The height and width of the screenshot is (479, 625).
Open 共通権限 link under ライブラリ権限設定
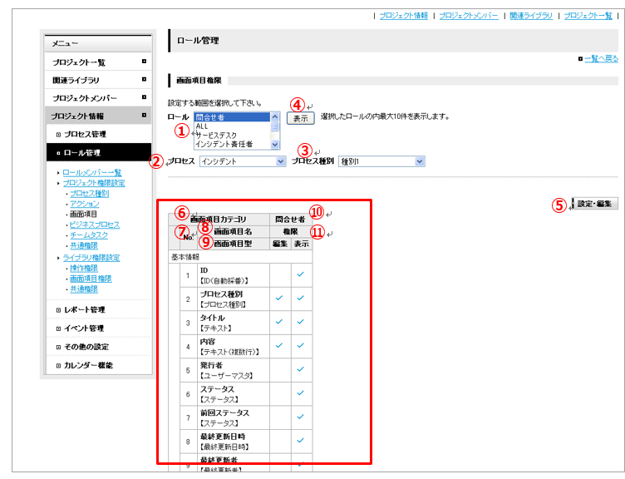pos(84,289)
